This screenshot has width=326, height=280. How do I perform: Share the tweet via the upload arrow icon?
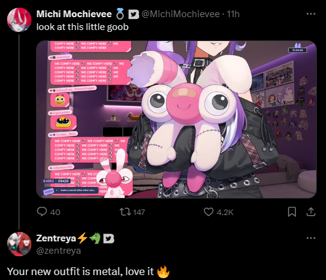click(x=311, y=212)
